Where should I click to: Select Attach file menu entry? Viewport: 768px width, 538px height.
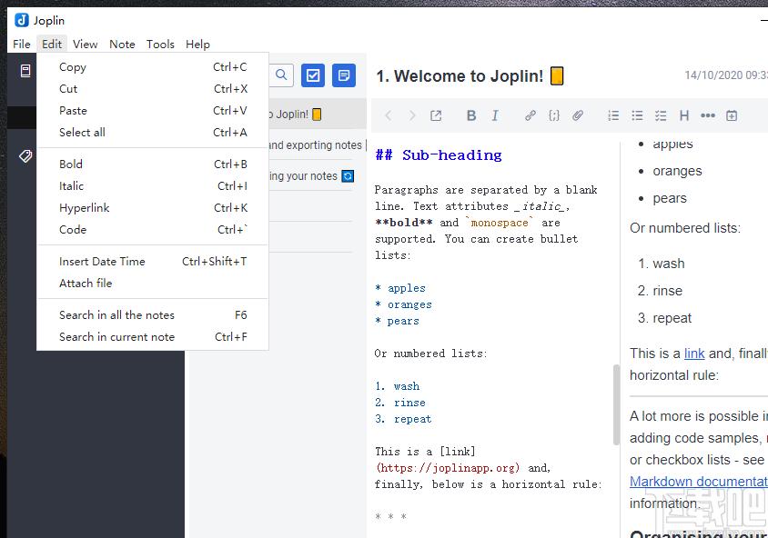pyautogui.click(x=153, y=284)
